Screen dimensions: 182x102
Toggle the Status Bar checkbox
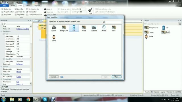point(3,9)
